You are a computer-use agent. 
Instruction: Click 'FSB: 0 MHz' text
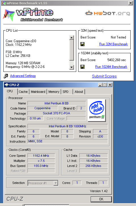pos(14,52)
